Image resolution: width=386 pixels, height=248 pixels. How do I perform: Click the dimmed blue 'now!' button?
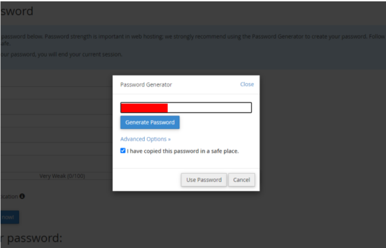[x=9, y=217]
